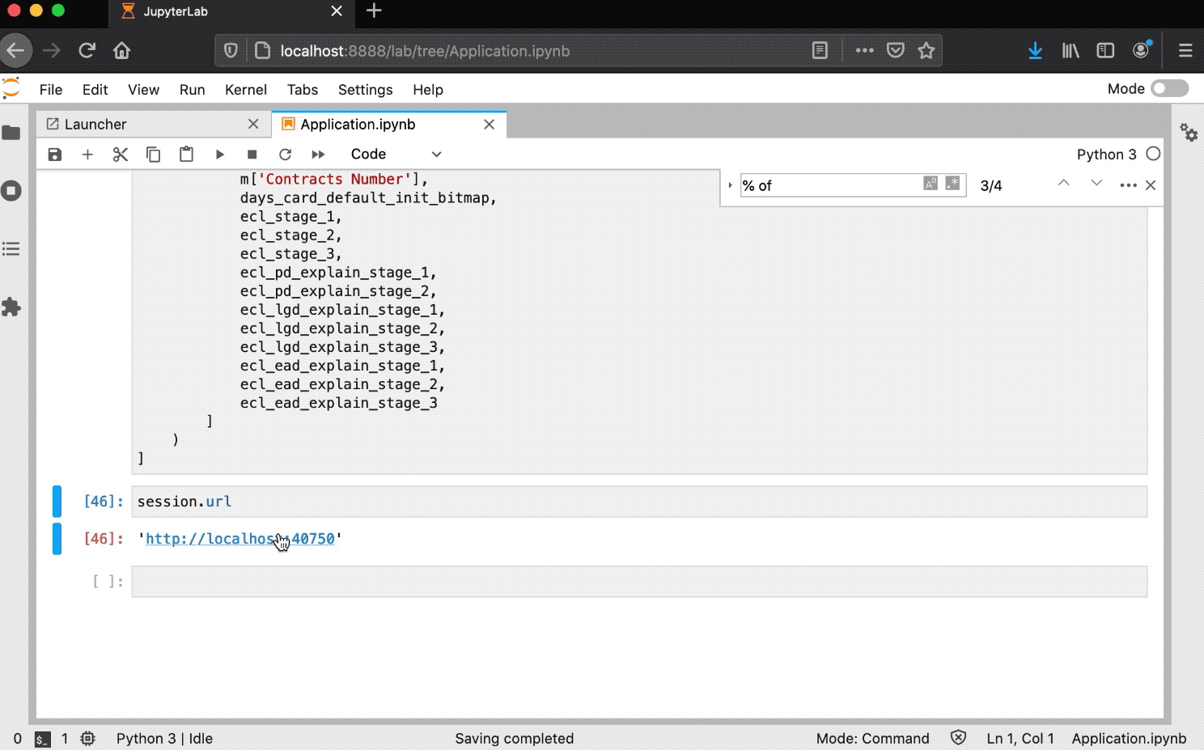Screen dimensions: 1204x750
Task: Open the extension manager puzzle icon
Action: click(11, 307)
